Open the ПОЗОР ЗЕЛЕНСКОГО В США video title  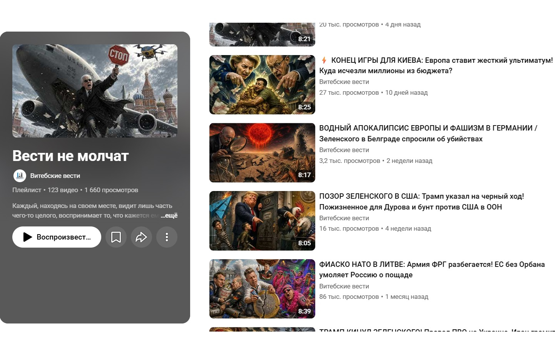[421, 201]
